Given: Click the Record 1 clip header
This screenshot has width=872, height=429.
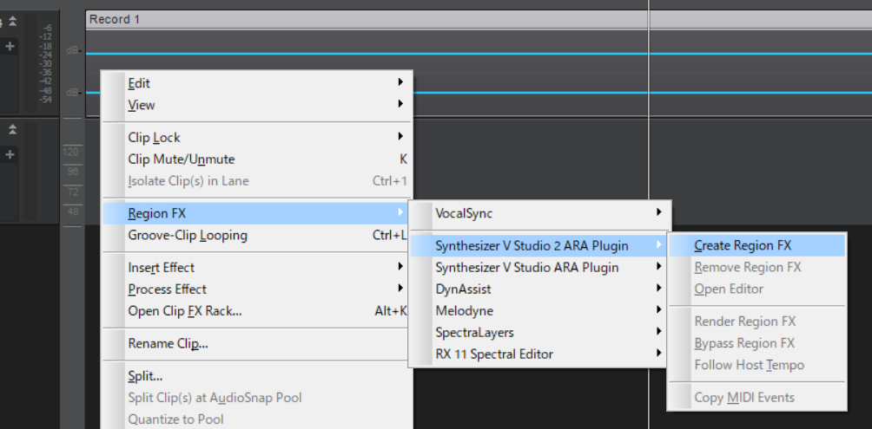Looking at the screenshot, I should [x=479, y=19].
